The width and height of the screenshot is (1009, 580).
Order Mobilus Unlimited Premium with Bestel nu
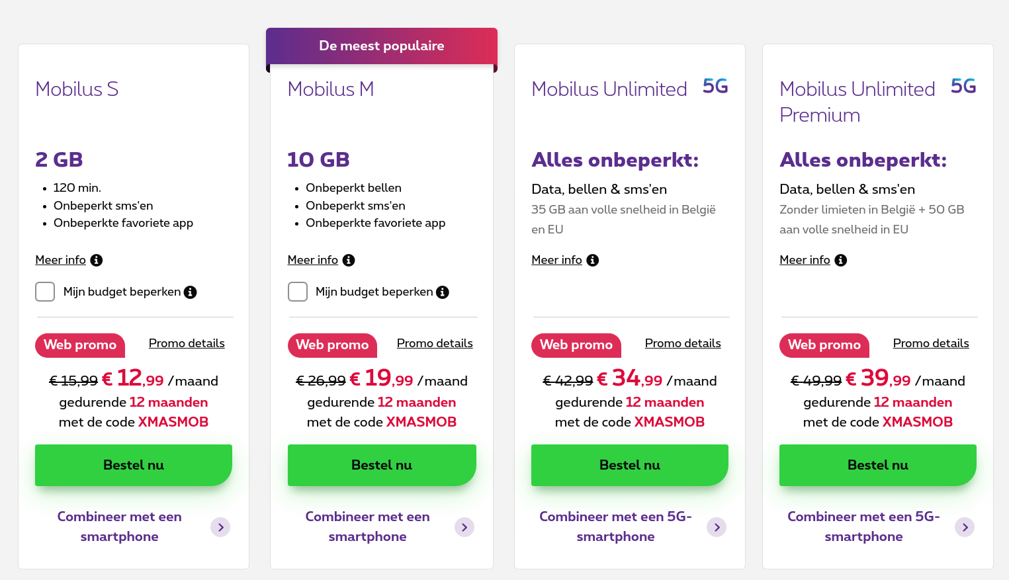click(877, 465)
